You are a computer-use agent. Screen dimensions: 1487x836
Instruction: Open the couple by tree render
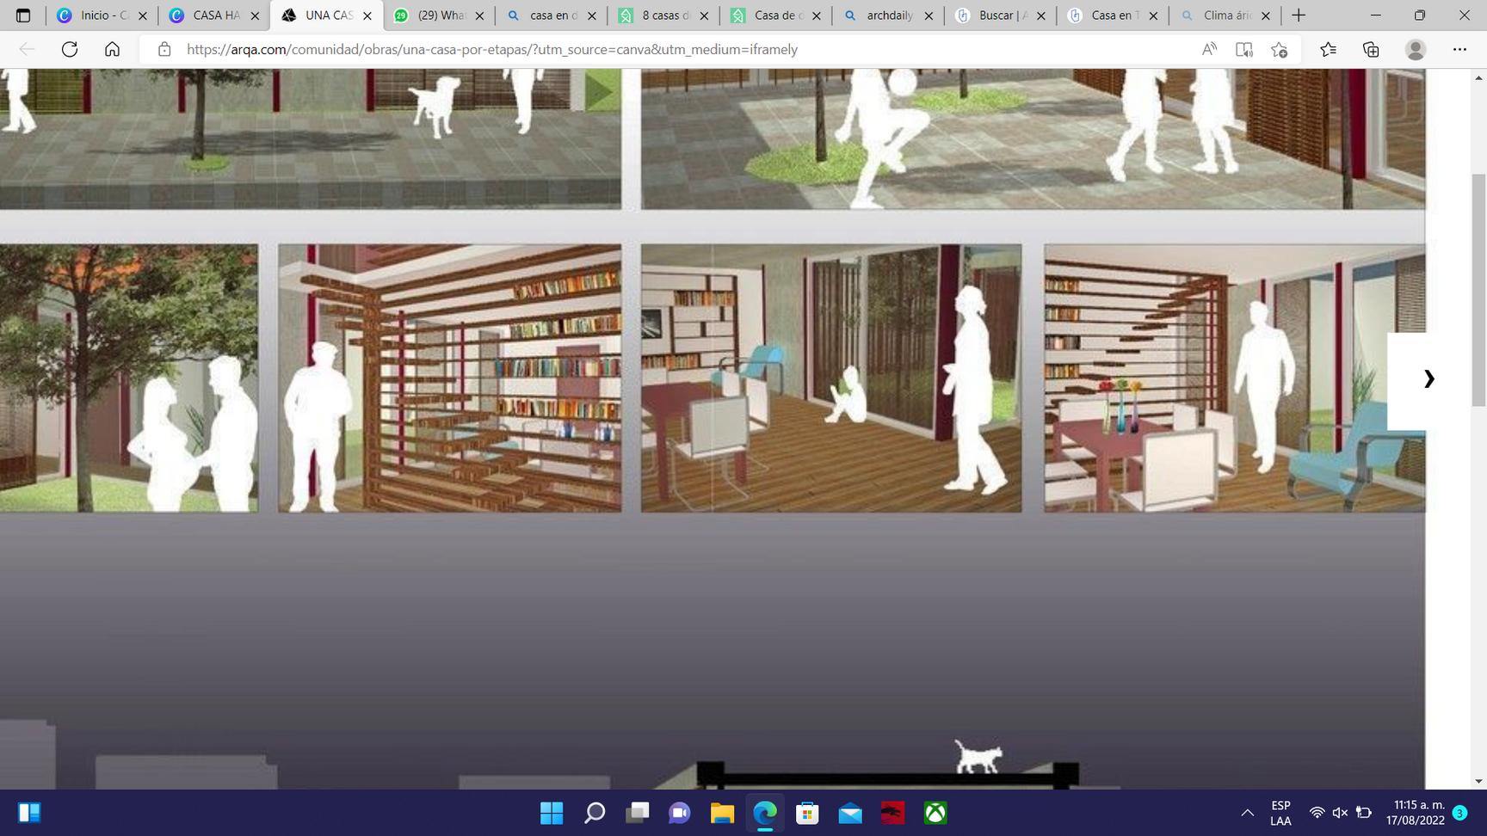click(x=128, y=378)
